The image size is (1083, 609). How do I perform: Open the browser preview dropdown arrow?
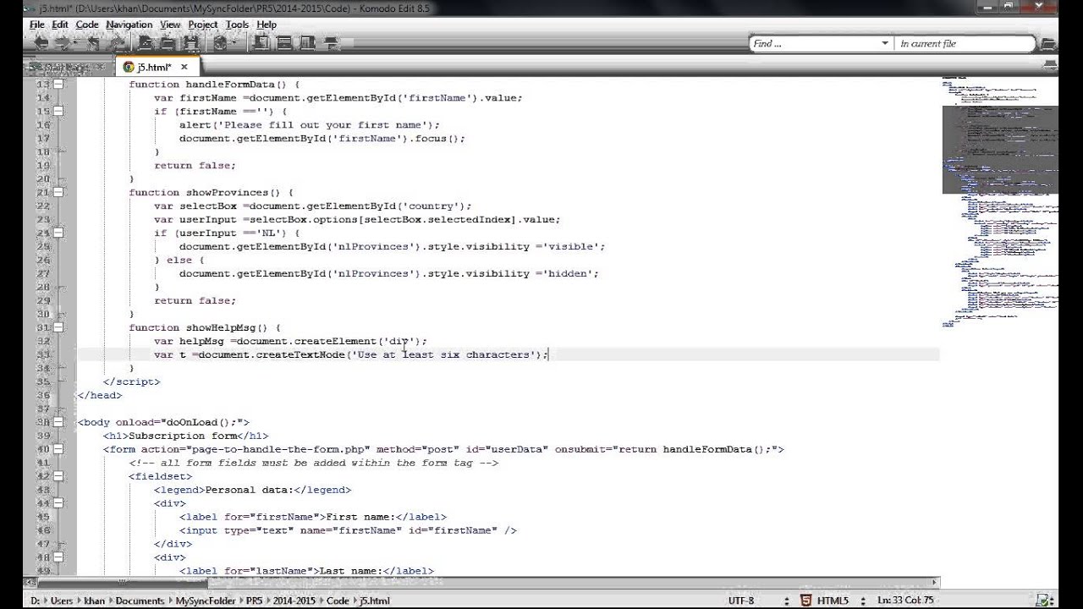[x=234, y=44]
